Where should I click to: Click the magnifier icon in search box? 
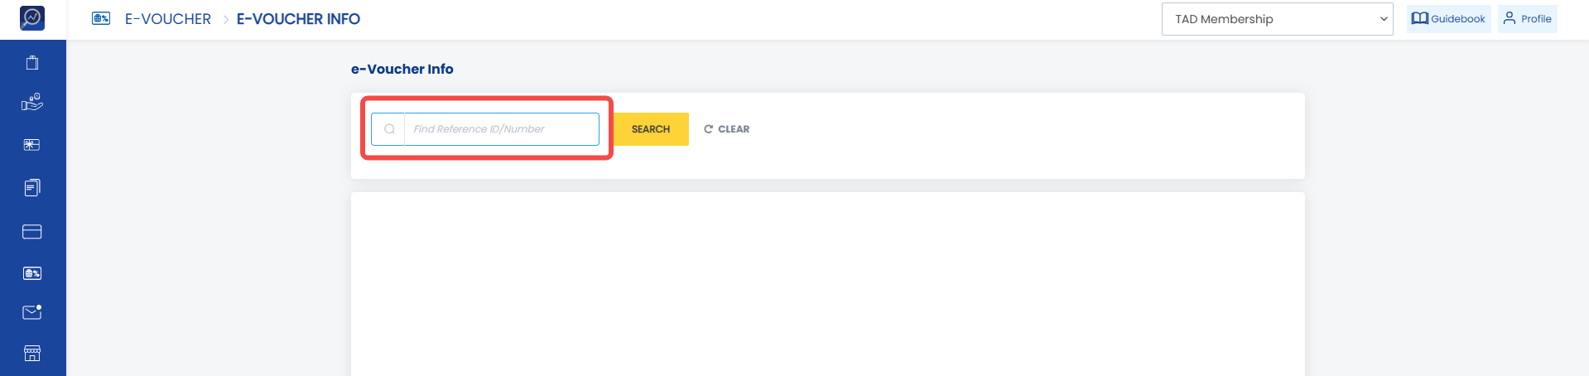(389, 129)
